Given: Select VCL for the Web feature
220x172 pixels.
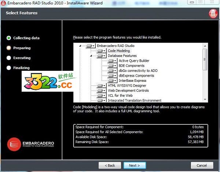Looking at the screenshot, I should (x=120, y=96).
